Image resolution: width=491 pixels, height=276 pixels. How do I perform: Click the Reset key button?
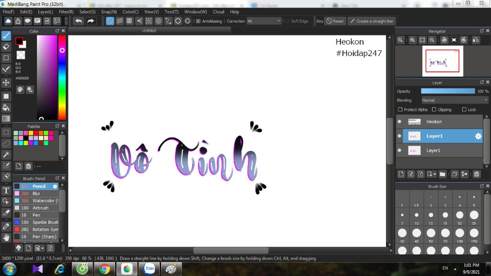(x=335, y=21)
